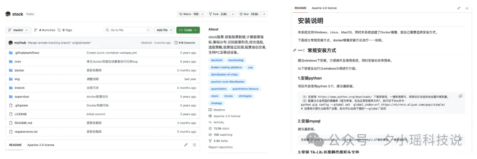The width and height of the screenshot is (477, 159).
Task: View 619 Commits history
Action: pos(185,43)
